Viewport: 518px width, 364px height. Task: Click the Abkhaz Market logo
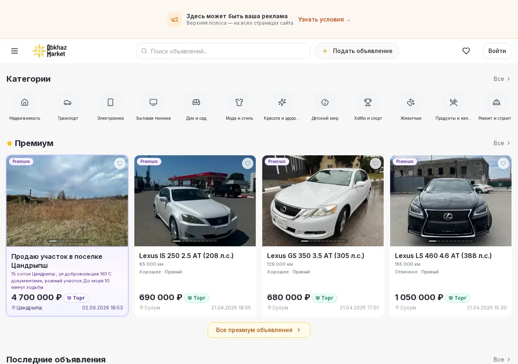[x=50, y=51]
